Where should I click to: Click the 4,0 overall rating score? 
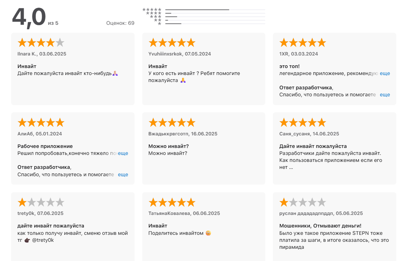(29, 17)
